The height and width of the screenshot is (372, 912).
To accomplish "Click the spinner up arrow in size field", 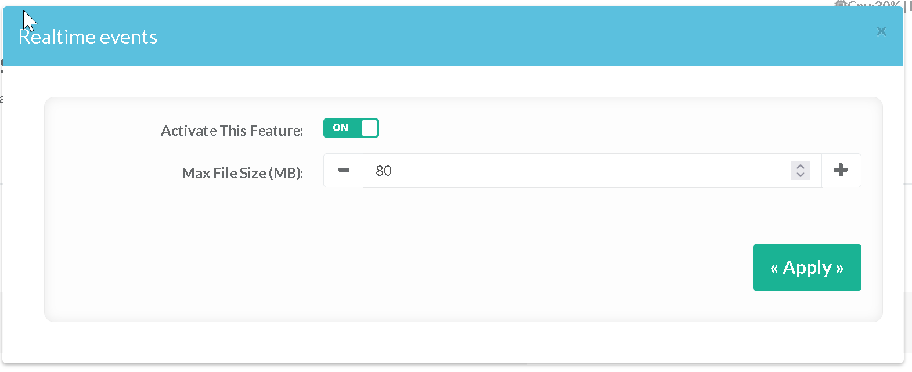I will [x=801, y=166].
